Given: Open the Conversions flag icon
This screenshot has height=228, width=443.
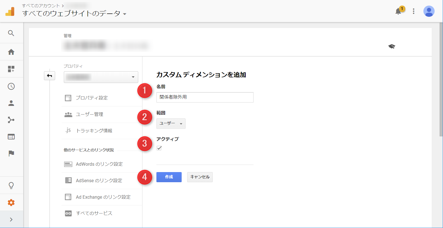Looking at the screenshot, I should click(11, 153).
